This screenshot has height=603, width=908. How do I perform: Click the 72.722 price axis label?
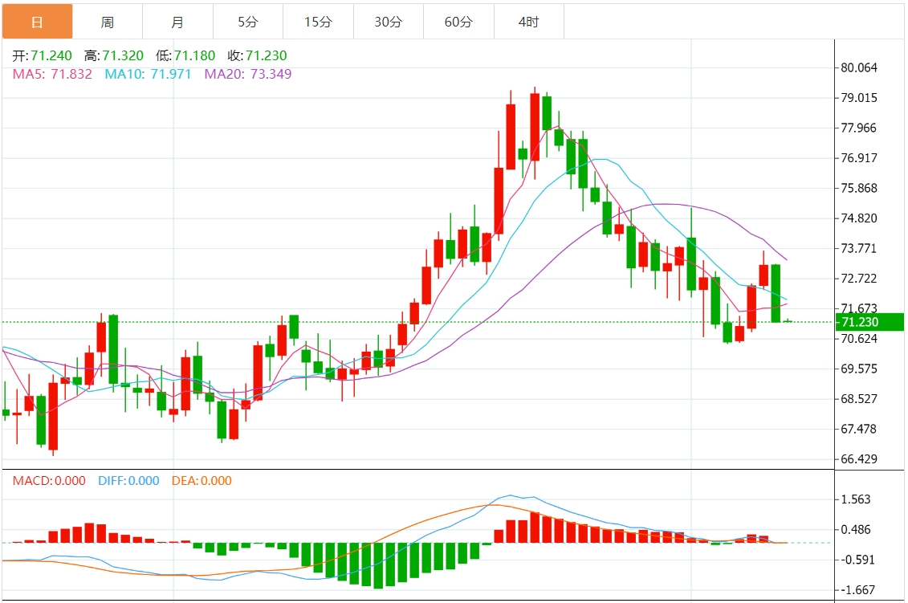pos(859,279)
